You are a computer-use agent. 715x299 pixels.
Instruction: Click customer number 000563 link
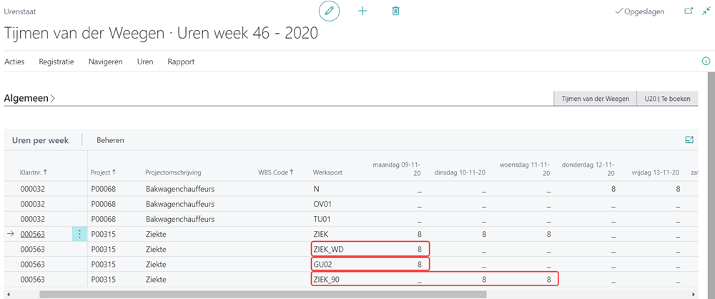(x=34, y=234)
